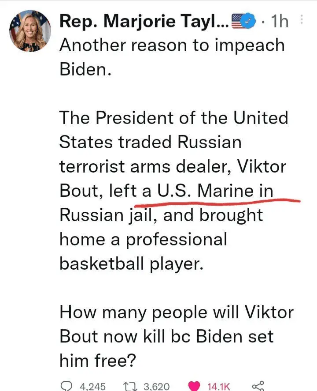
Task: Open the three-dot more options menu
Action: (302, 20)
